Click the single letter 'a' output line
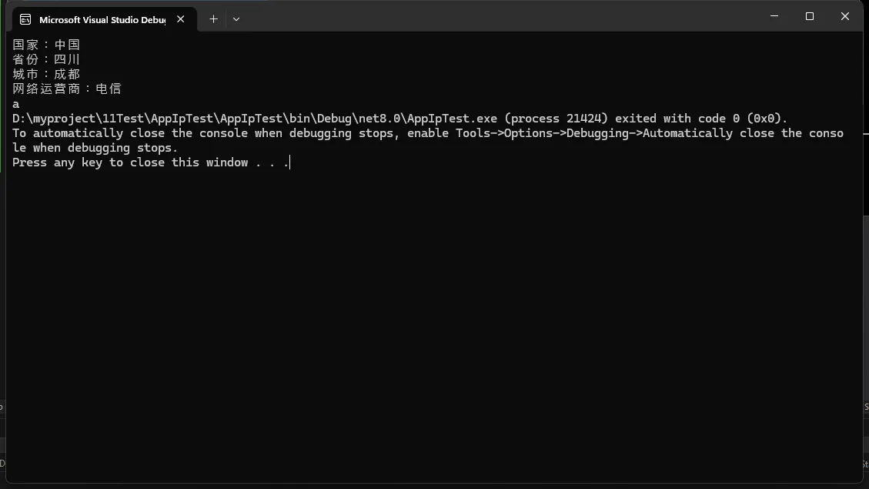 coord(16,104)
